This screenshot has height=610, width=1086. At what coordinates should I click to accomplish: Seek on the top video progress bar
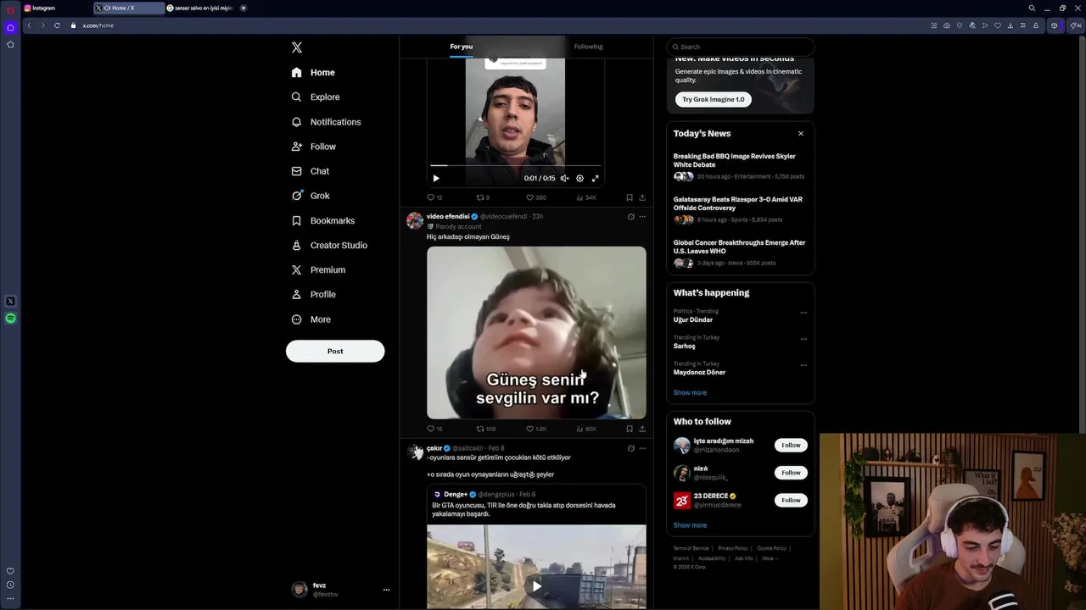click(515, 166)
